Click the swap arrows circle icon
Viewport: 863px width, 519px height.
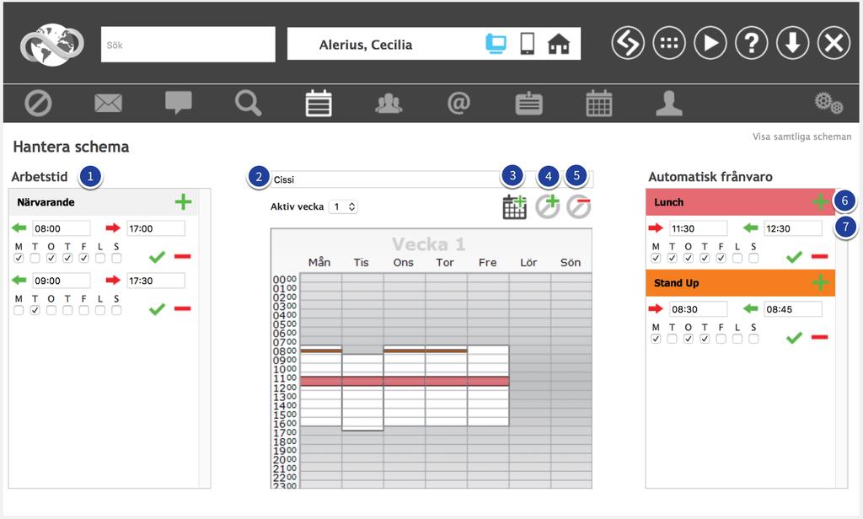(x=627, y=43)
